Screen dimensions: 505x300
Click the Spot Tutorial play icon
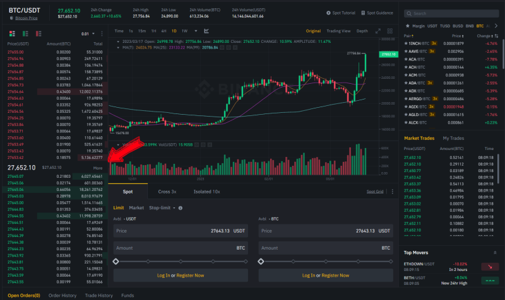tap(328, 13)
